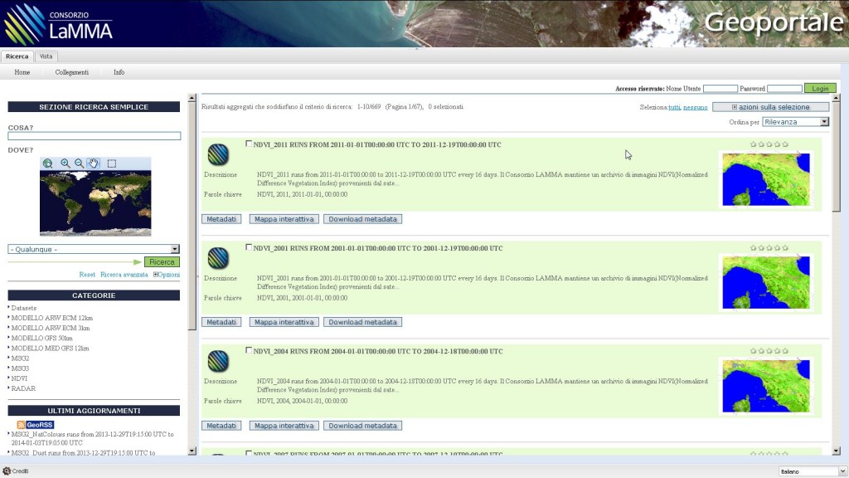The width and height of the screenshot is (849, 478).
Task: Switch to the Vista tab
Action: click(46, 56)
